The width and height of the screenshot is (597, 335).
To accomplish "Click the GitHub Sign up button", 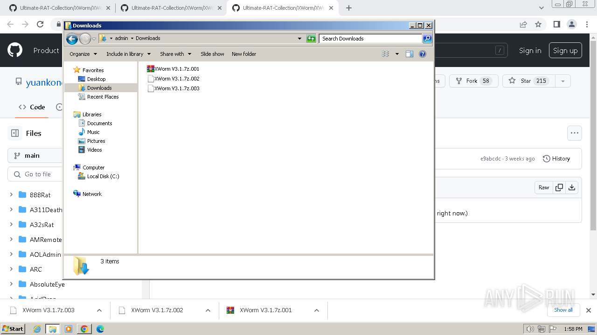I will [565, 51].
